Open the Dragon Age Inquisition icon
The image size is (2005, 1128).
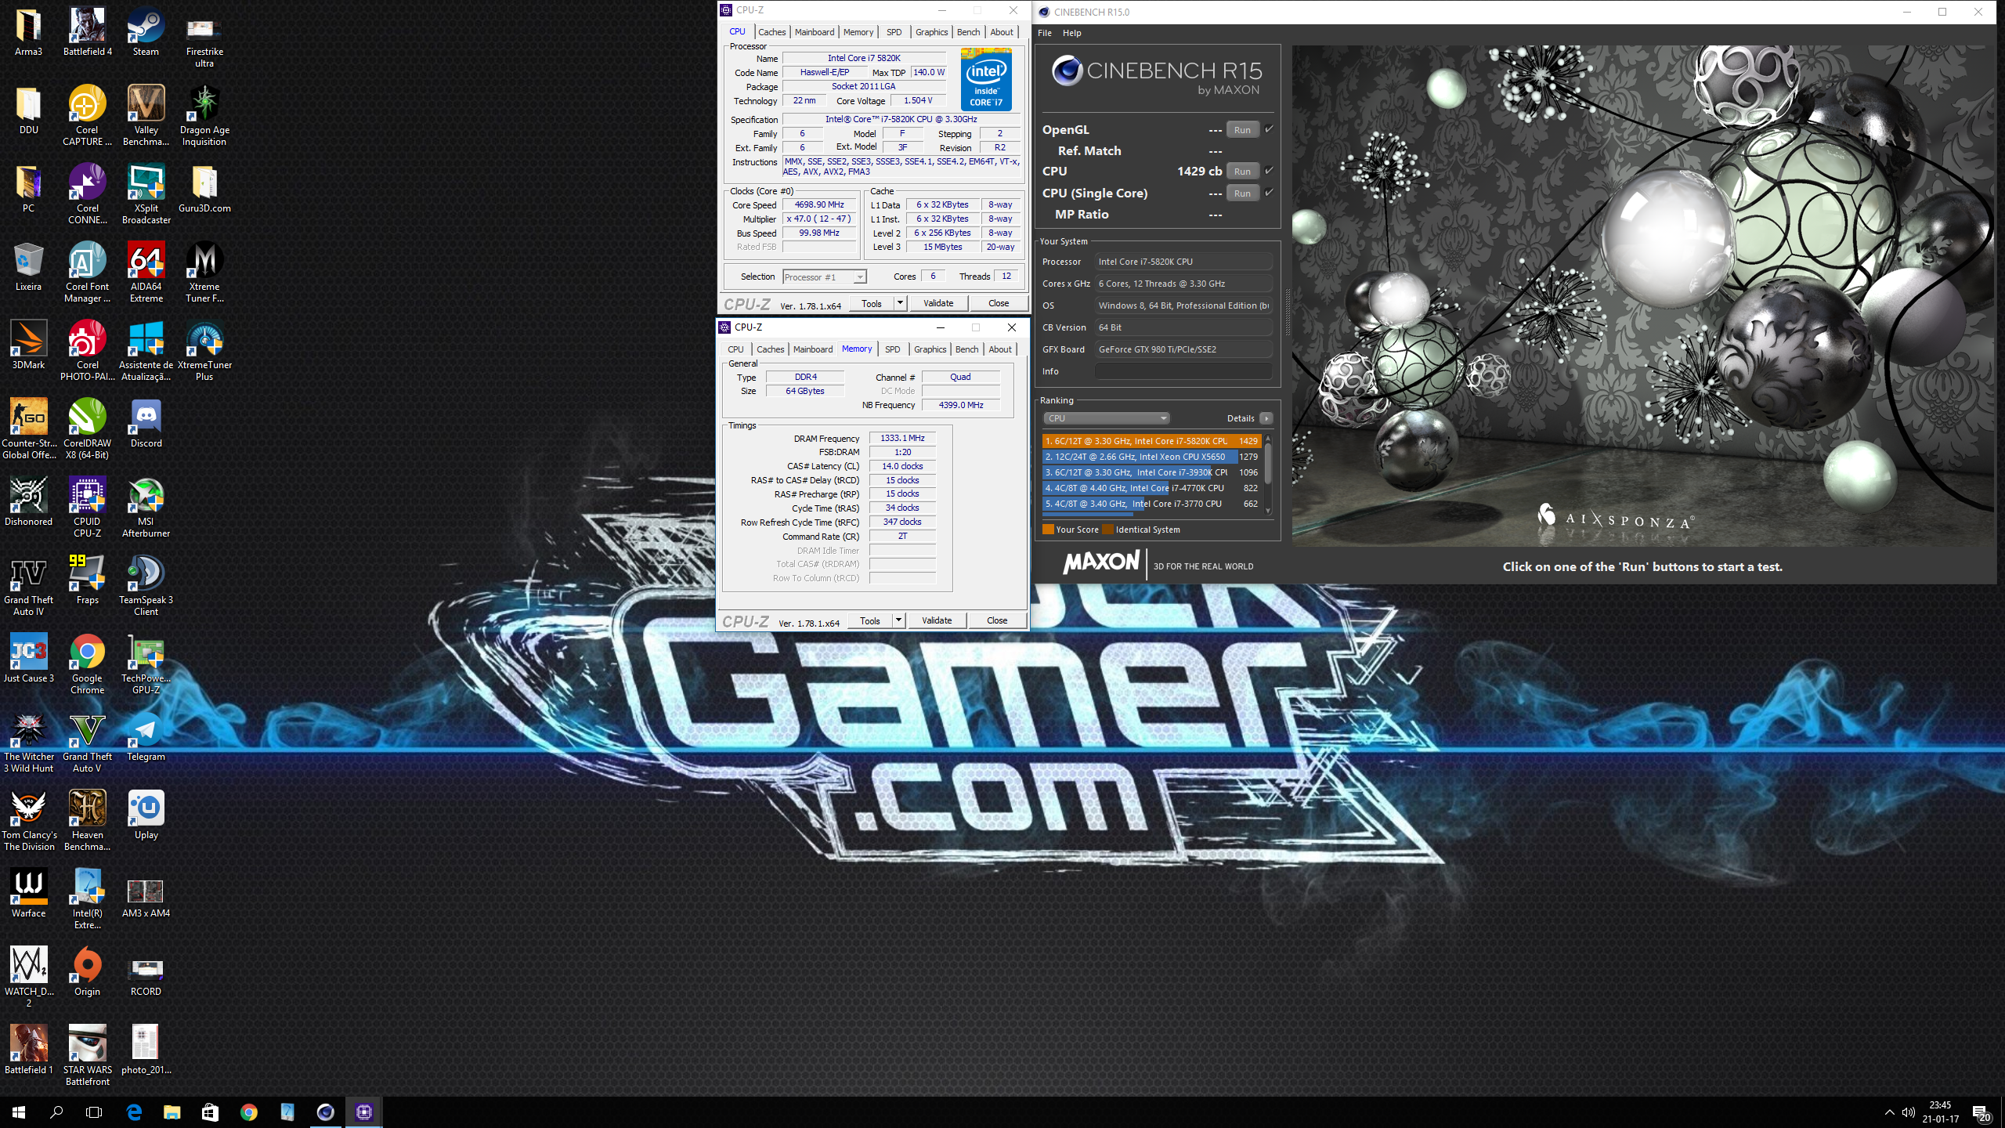point(204,115)
